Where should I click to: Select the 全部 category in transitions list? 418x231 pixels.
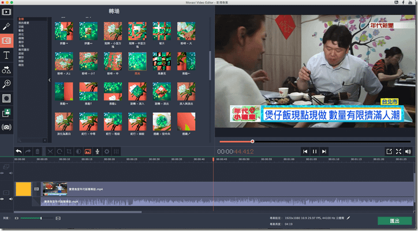pos(21,19)
